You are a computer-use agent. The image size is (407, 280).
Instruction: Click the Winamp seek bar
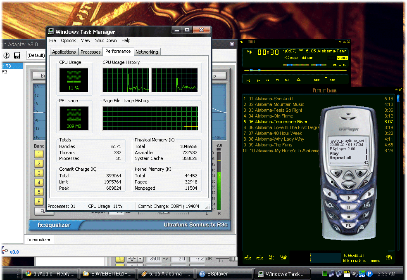(x=295, y=70)
